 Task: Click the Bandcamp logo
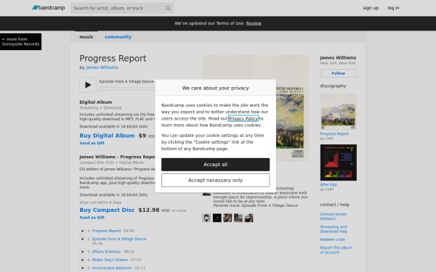tap(49, 8)
